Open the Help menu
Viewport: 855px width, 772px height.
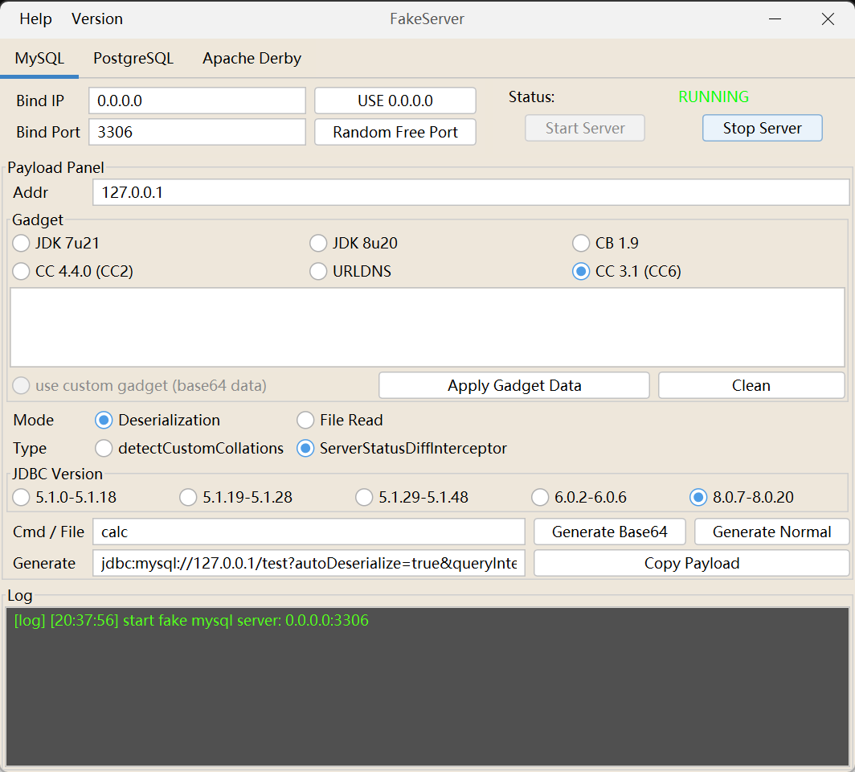coord(35,19)
